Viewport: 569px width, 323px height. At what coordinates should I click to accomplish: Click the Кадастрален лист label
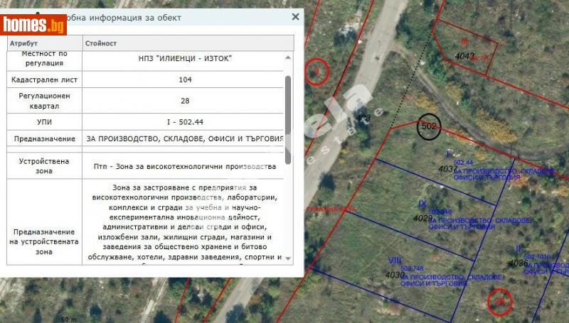44,80
